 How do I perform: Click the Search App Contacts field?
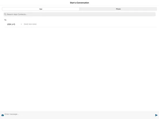click(x=79, y=14)
